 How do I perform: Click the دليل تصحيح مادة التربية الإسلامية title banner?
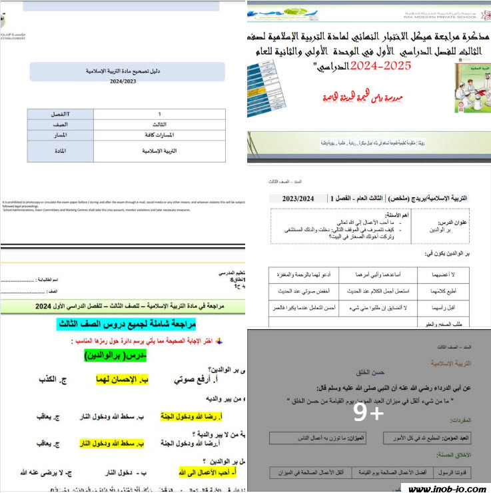click(x=127, y=71)
